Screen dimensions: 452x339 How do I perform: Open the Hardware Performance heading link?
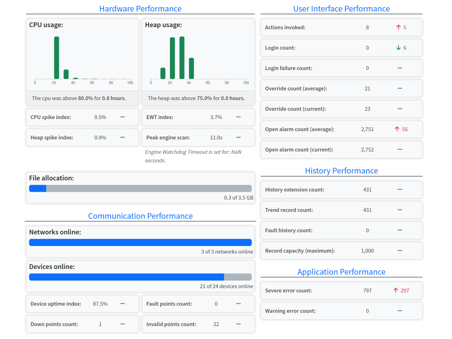click(x=140, y=9)
